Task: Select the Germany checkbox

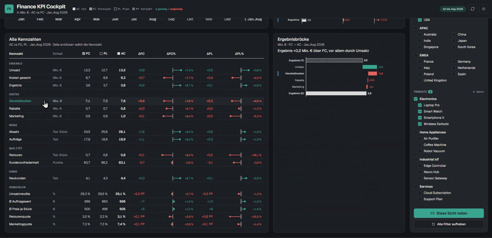Action: [x=454, y=62]
